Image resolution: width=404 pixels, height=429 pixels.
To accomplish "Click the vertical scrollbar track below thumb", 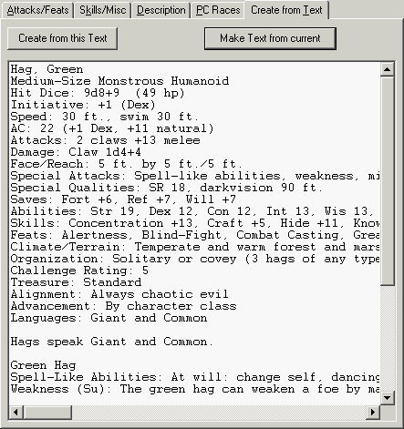I will [x=387, y=338].
